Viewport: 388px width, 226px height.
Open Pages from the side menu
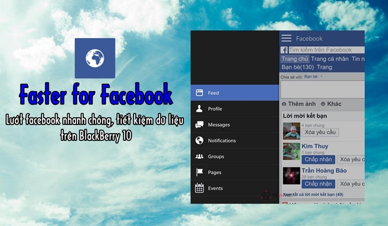tap(235, 172)
